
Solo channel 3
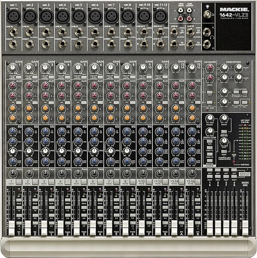tap(51, 200)
